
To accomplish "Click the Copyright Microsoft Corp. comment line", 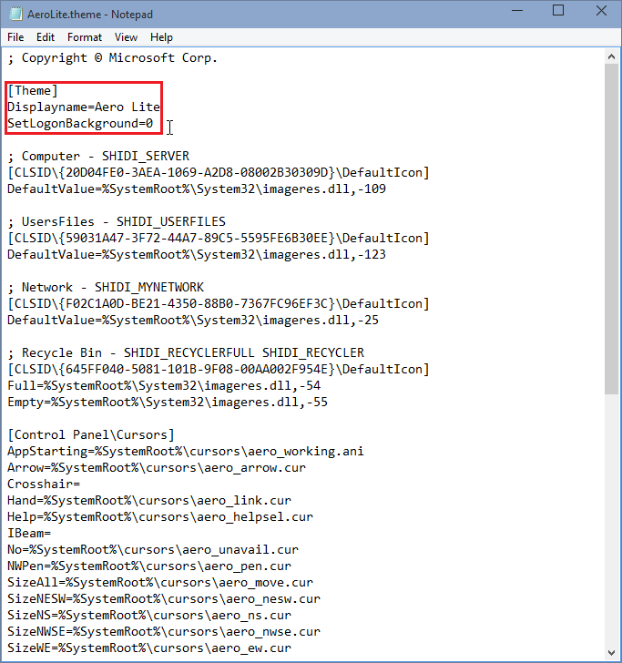I will pos(113,58).
